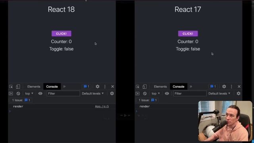Open issues badge in React 17 DevTools tab bar

point(213,87)
